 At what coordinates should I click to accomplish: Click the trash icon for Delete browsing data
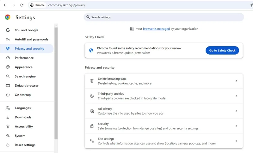(92, 81)
